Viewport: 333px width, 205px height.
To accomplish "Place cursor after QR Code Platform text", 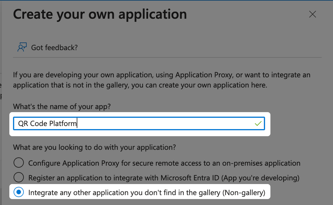I will (77, 123).
